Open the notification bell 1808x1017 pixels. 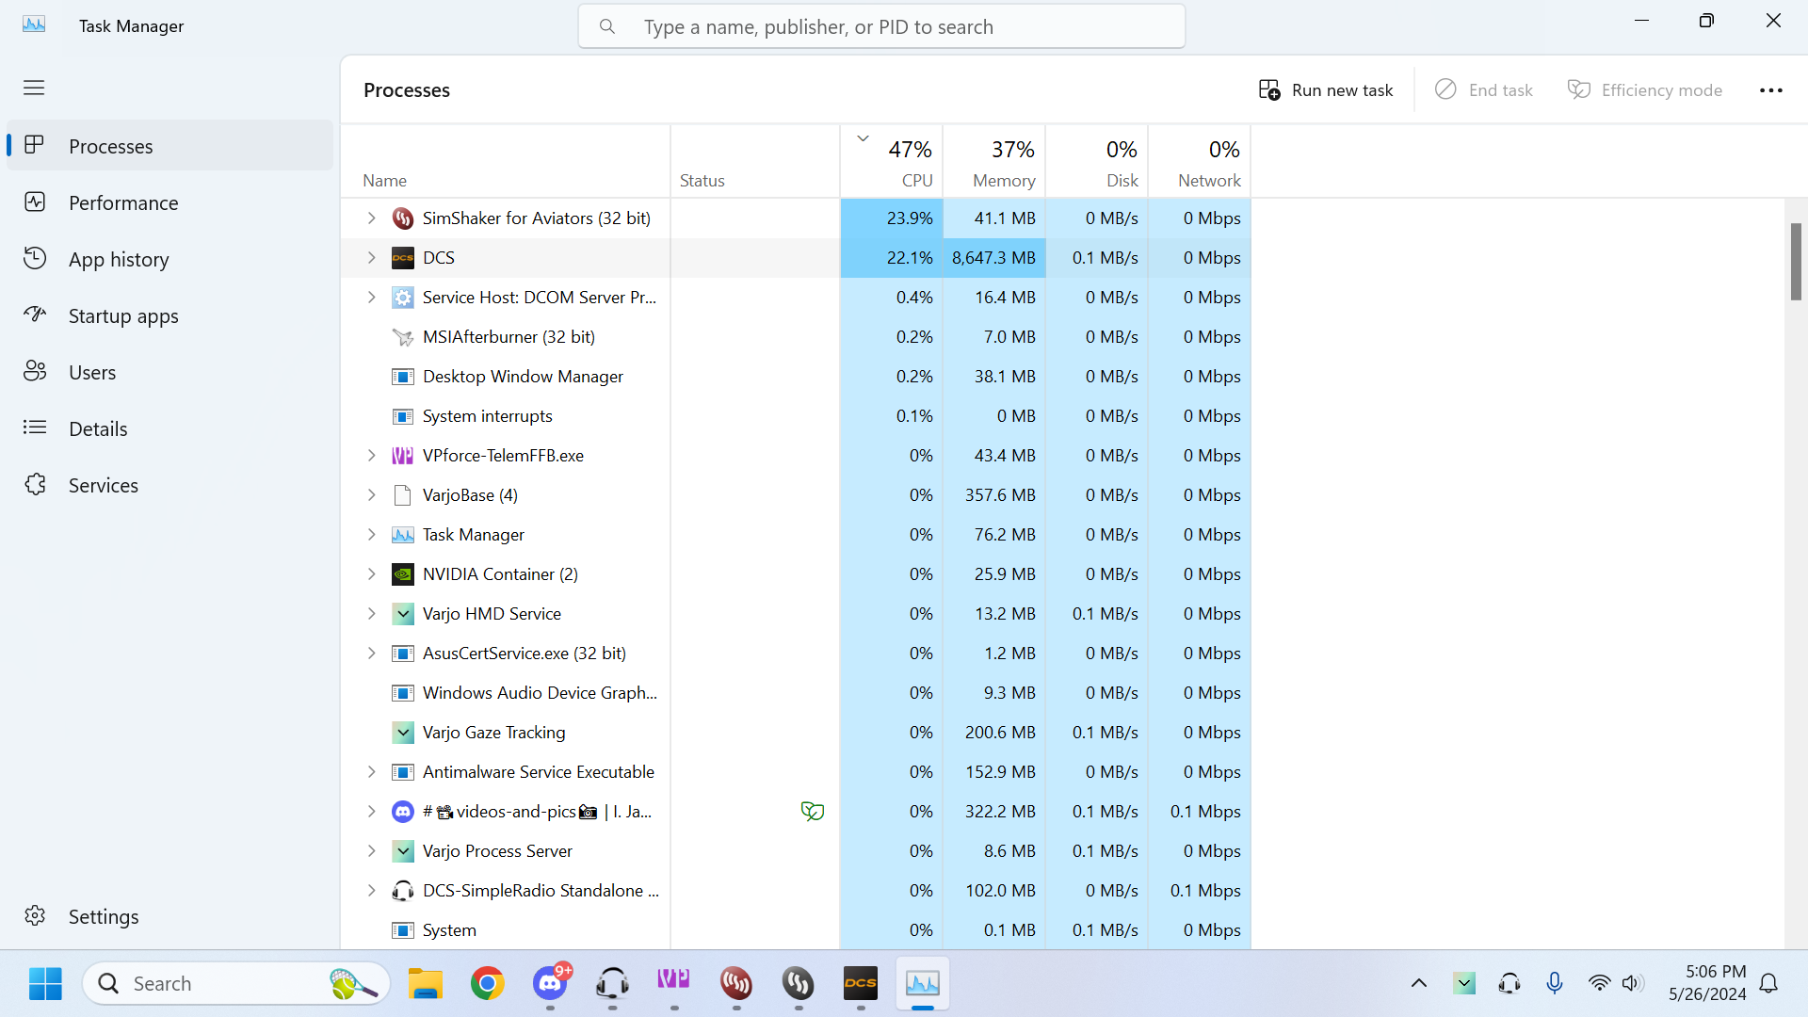pos(1769,983)
